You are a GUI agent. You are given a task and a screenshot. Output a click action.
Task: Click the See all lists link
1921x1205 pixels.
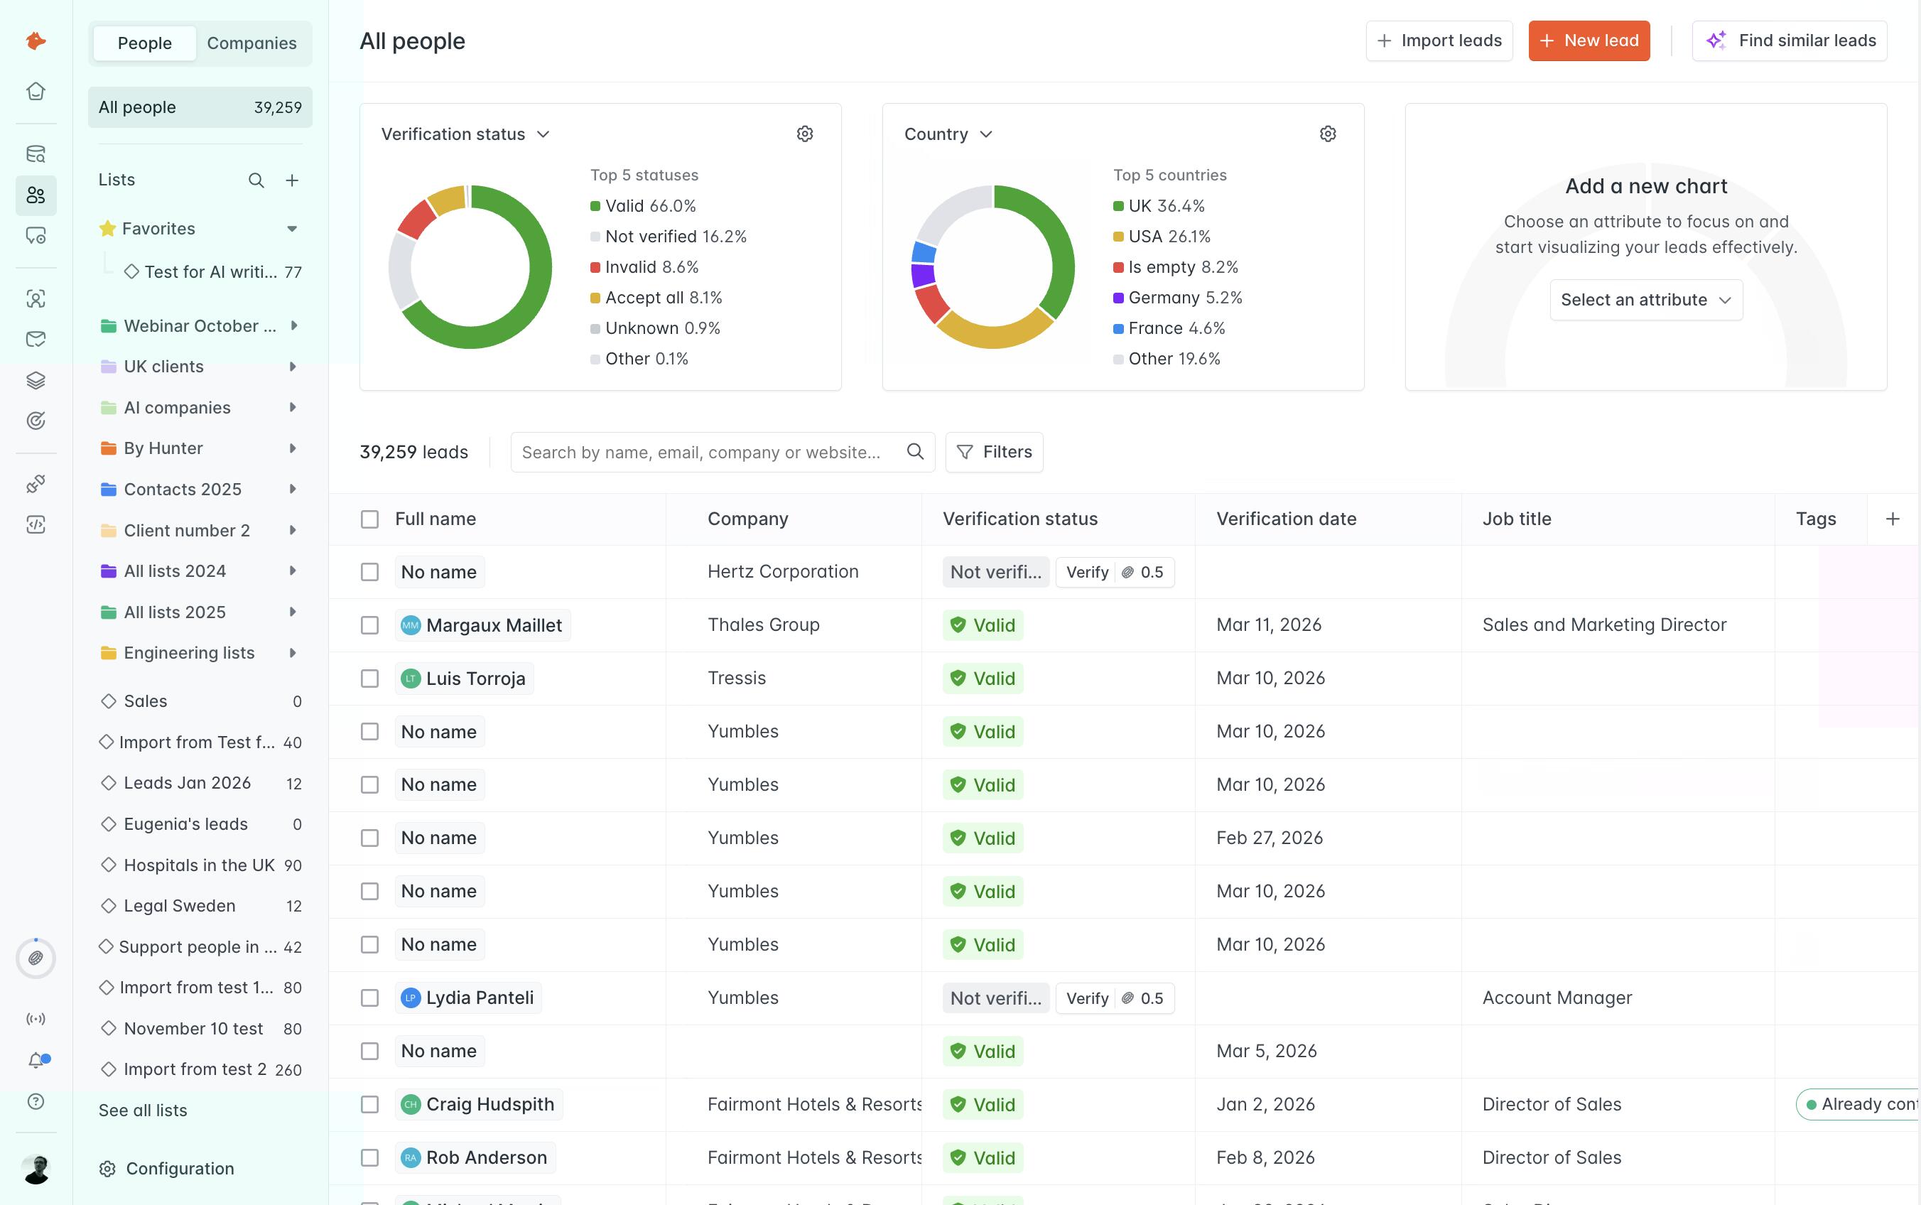click(x=143, y=1111)
